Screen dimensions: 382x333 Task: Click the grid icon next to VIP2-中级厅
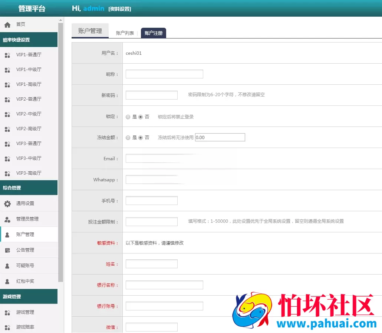pos(7,114)
